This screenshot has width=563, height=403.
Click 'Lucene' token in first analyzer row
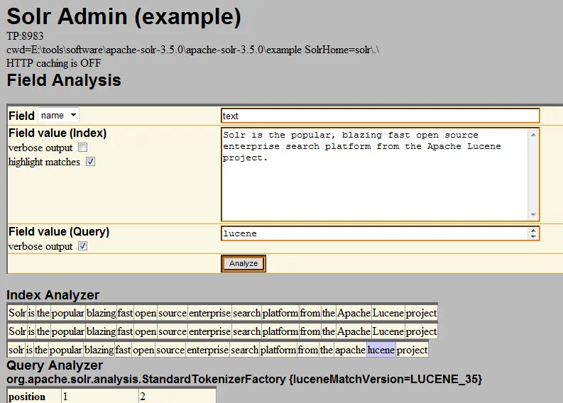pos(388,313)
